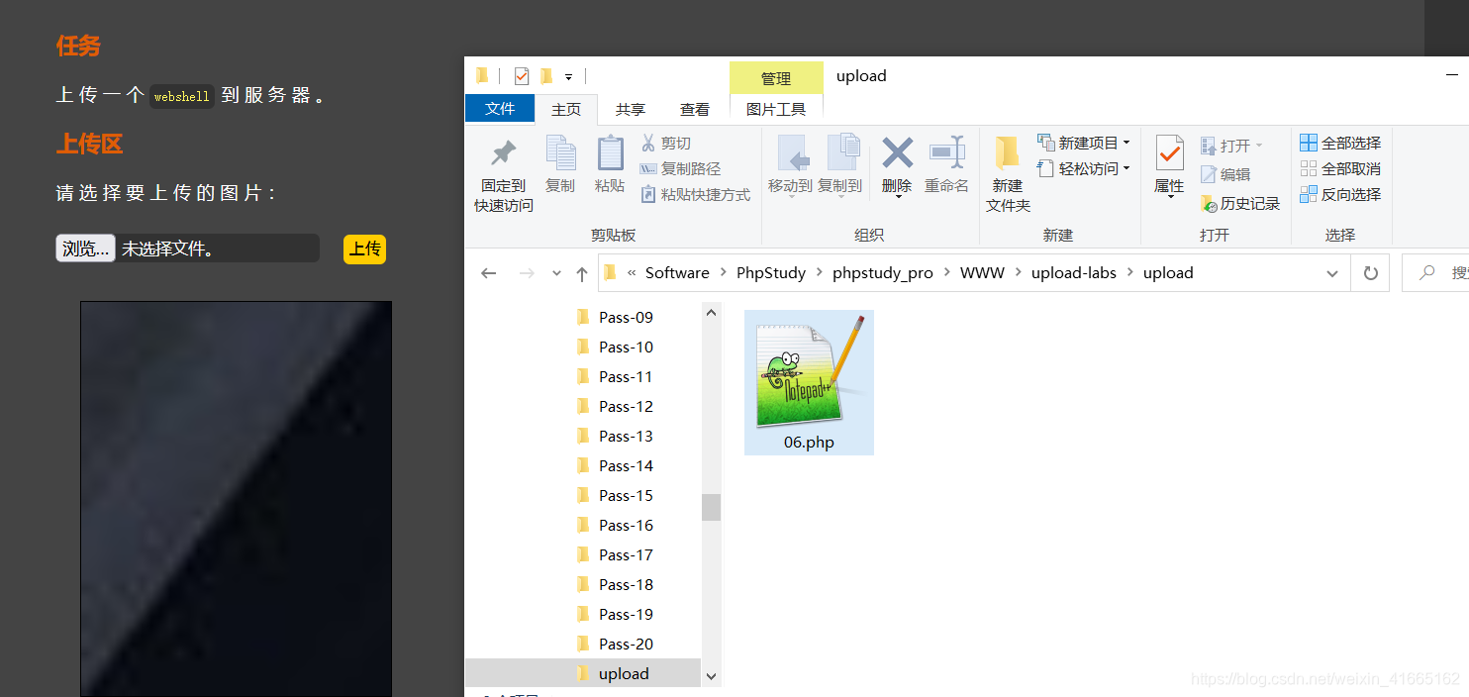Switch to the Share (共享) tab

coord(630,110)
